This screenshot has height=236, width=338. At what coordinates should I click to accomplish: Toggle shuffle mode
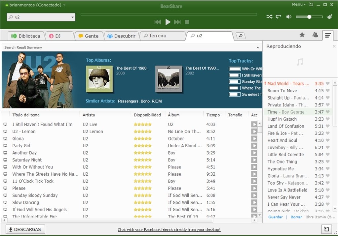(x=270, y=17)
